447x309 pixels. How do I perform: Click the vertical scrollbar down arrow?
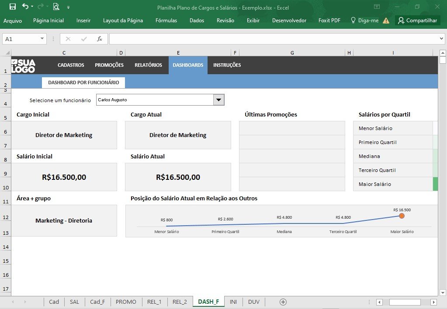(443, 292)
